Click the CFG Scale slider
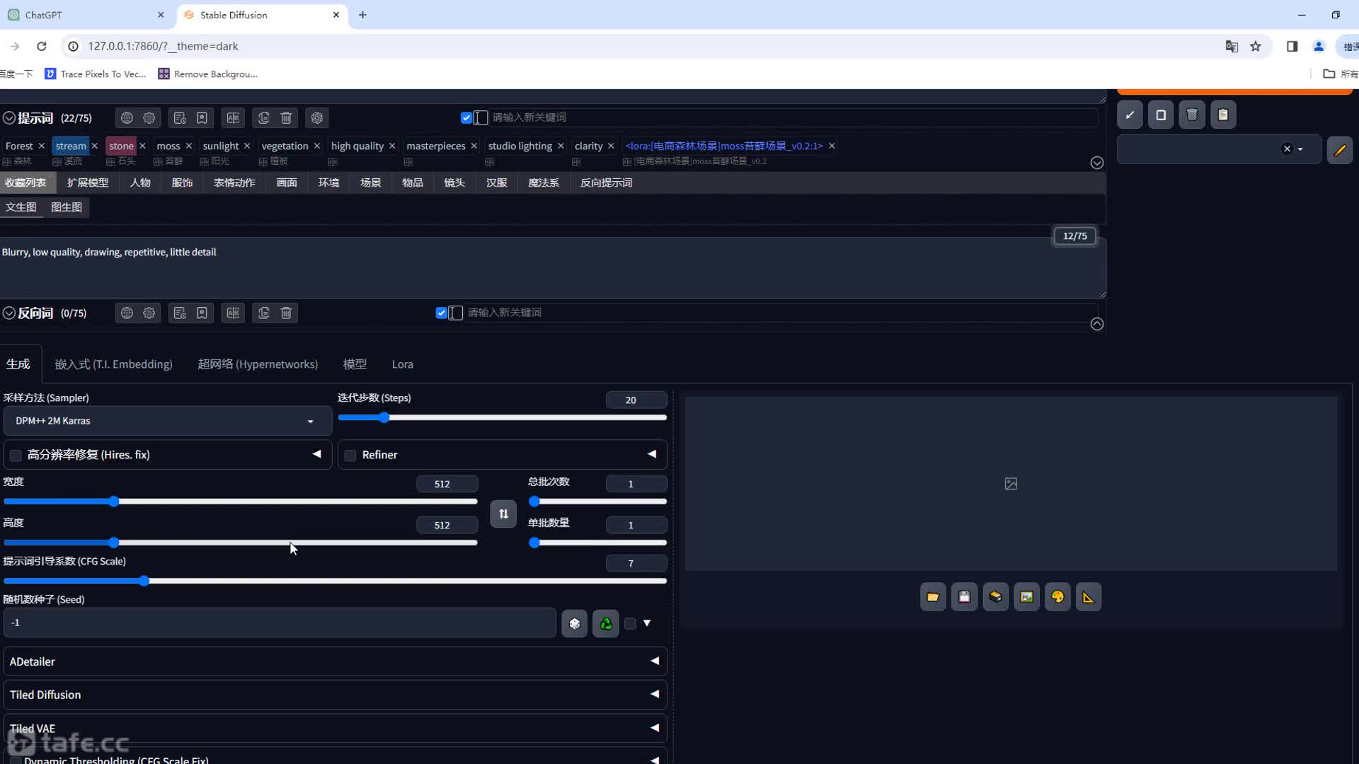Screen dimensions: 1359x764 tap(336, 581)
